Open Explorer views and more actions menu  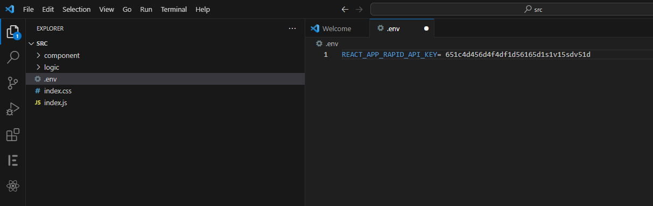[x=292, y=28]
